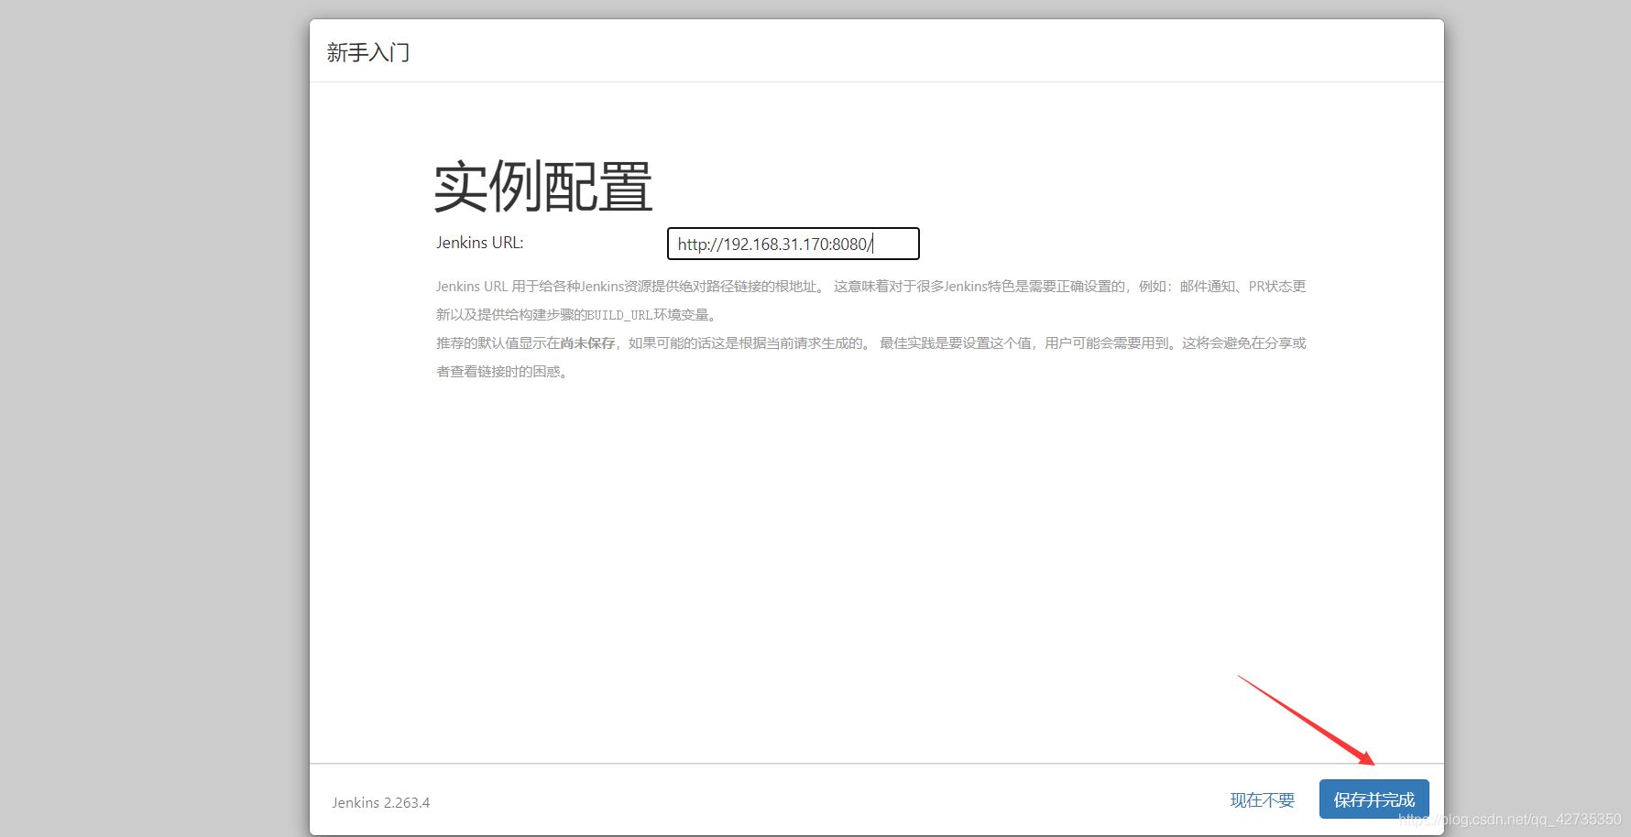
Task: Click the Jenkins URL: field label
Action: (479, 243)
